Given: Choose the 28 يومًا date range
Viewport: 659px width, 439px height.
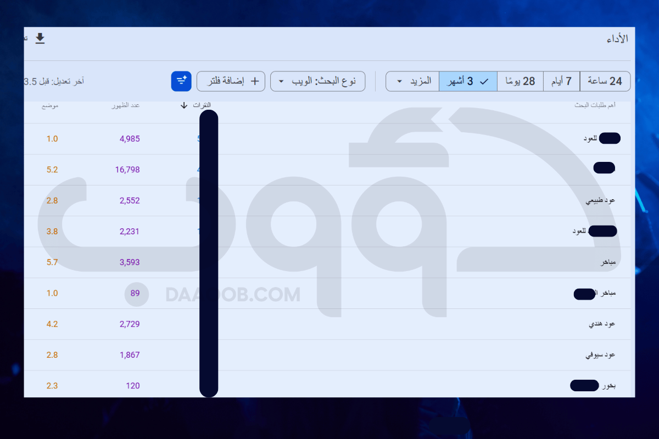Looking at the screenshot, I should point(520,81).
